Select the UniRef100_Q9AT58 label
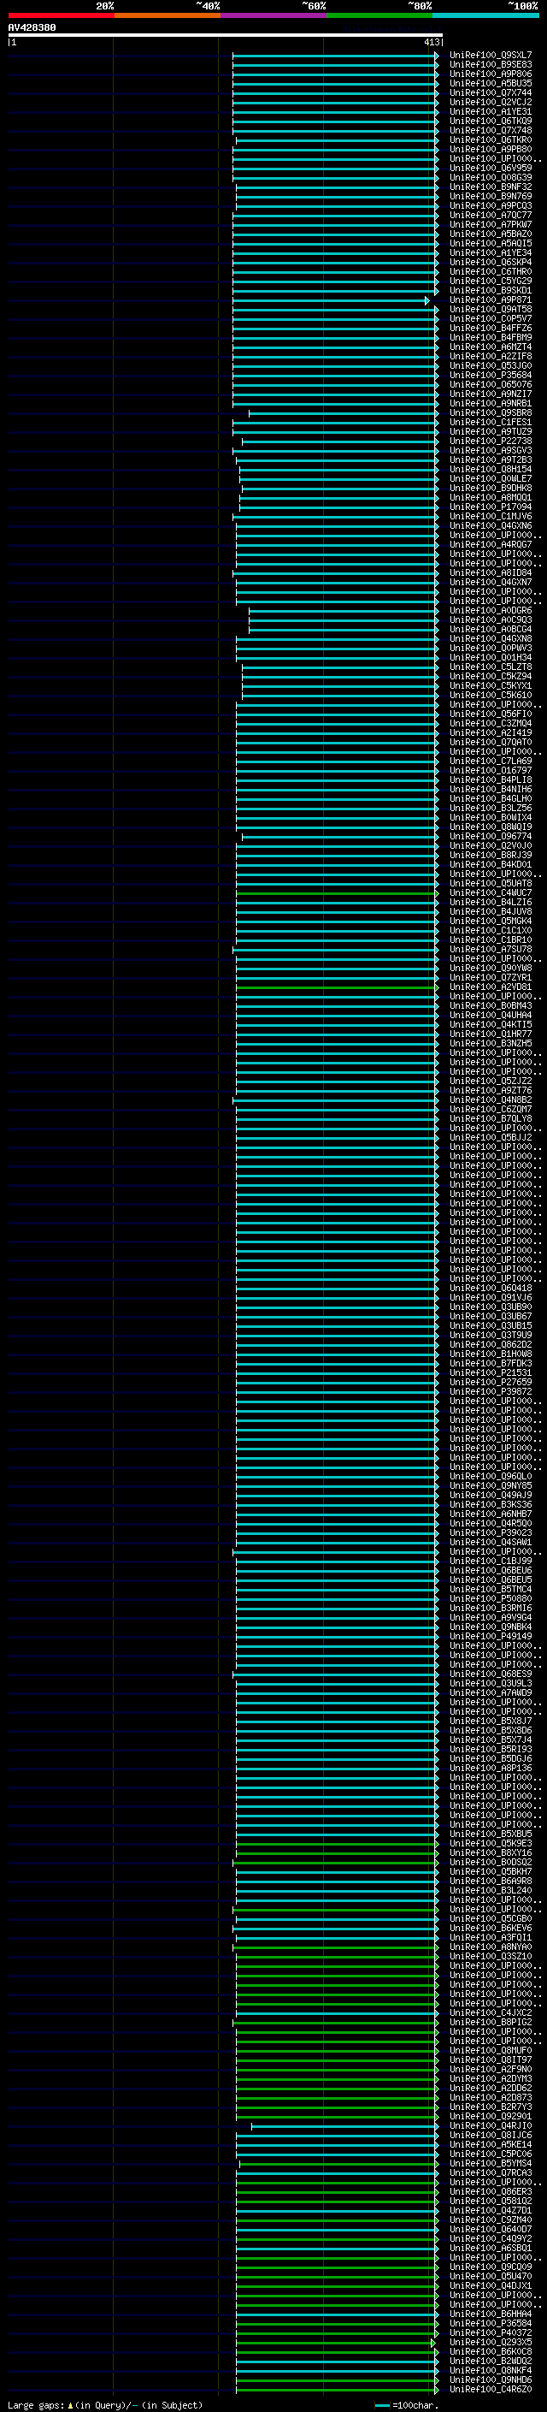Viewport: 547px width, 2412px height. 490,309
